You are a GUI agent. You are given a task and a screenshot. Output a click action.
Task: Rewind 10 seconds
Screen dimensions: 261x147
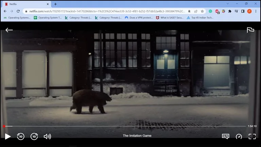21,136
